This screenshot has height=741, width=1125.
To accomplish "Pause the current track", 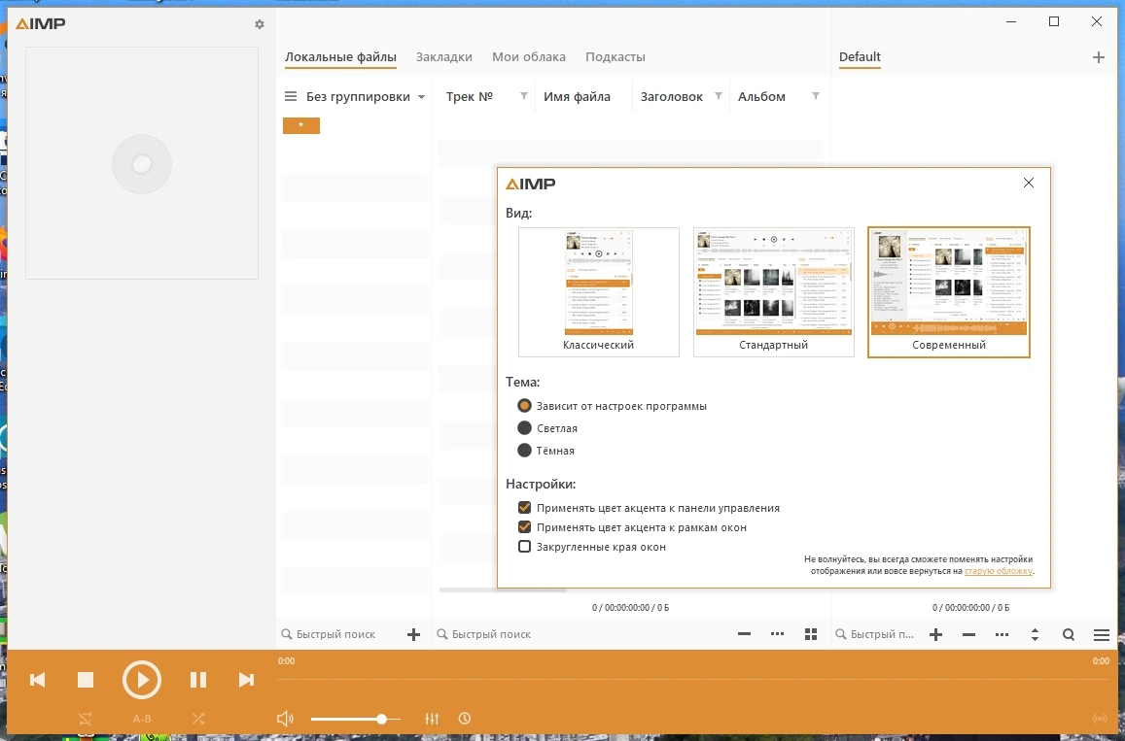I will (x=198, y=680).
